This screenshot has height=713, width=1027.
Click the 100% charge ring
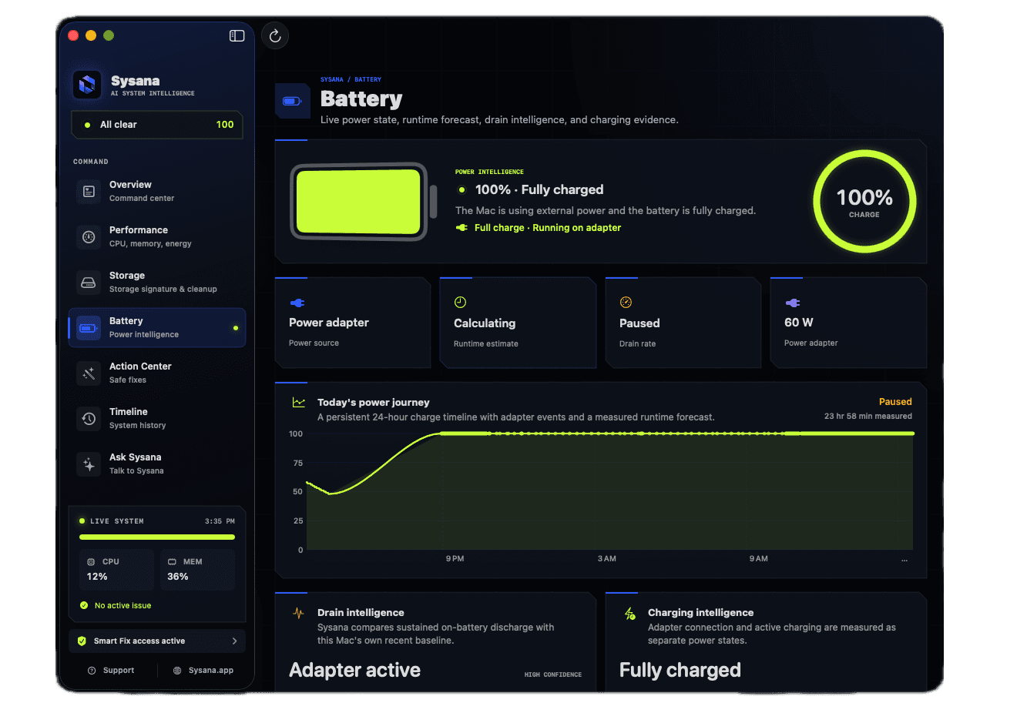864,202
